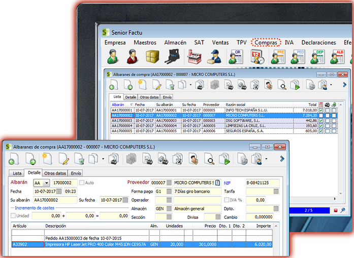Open the Su fecha date picker button
Screen dimensions: 354x258
point(125,200)
